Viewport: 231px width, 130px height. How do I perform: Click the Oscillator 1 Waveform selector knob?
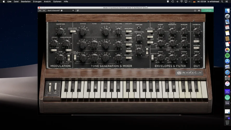coord(105,31)
